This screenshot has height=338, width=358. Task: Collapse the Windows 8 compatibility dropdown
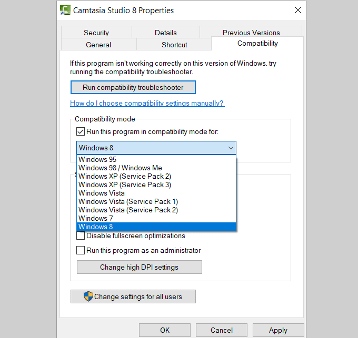click(x=156, y=148)
